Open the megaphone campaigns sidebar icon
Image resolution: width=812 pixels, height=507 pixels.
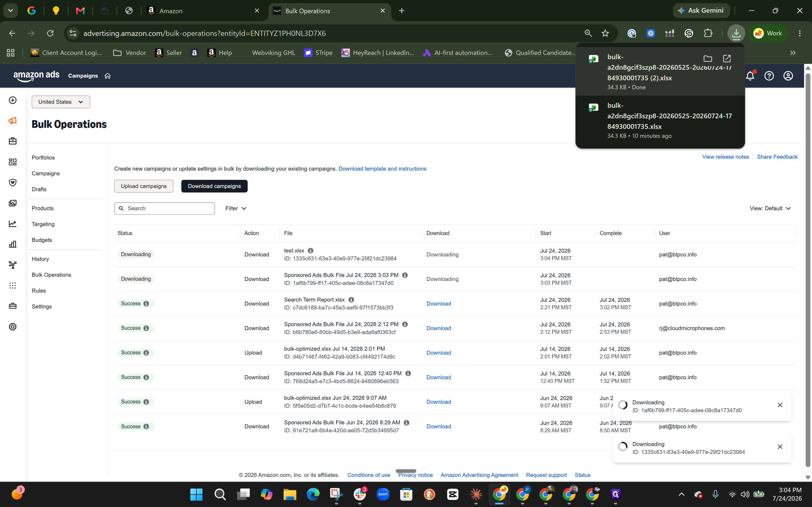point(13,121)
